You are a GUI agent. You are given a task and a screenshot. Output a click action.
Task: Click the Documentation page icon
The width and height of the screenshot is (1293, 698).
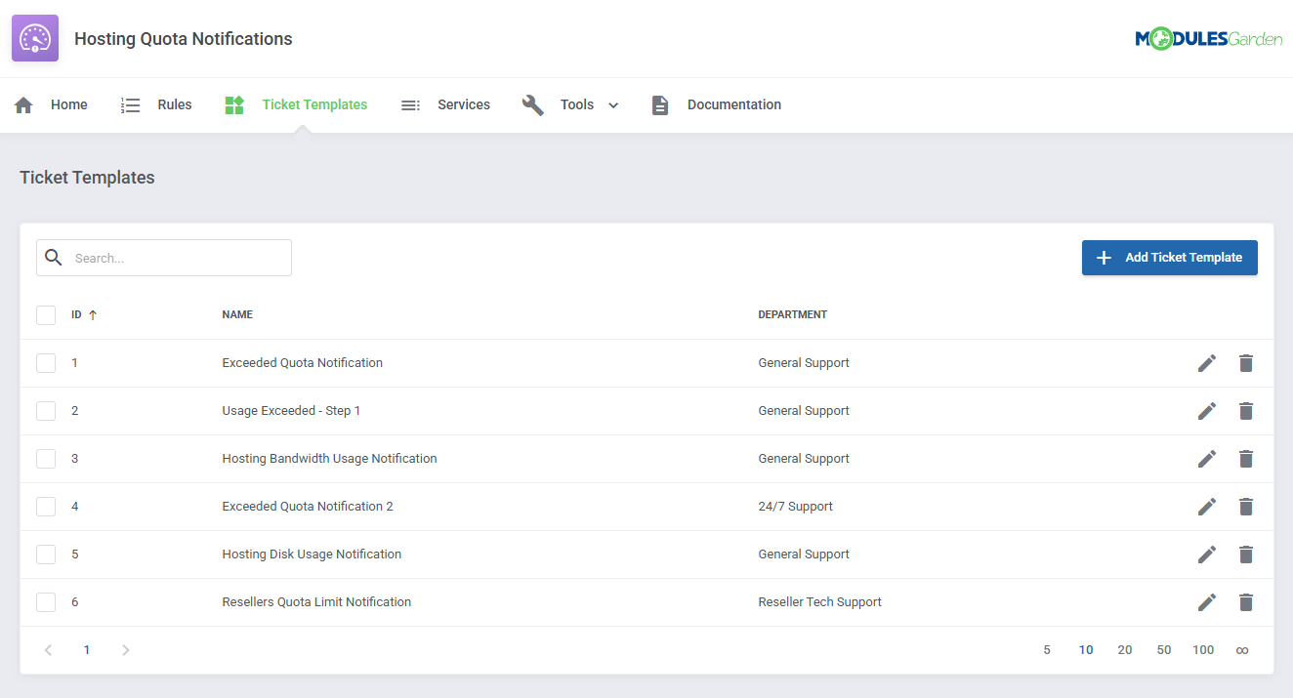tap(660, 104)
